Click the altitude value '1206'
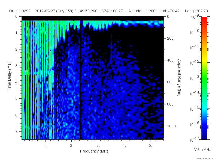This screenshot has width=218, height=164. point(151,11)
